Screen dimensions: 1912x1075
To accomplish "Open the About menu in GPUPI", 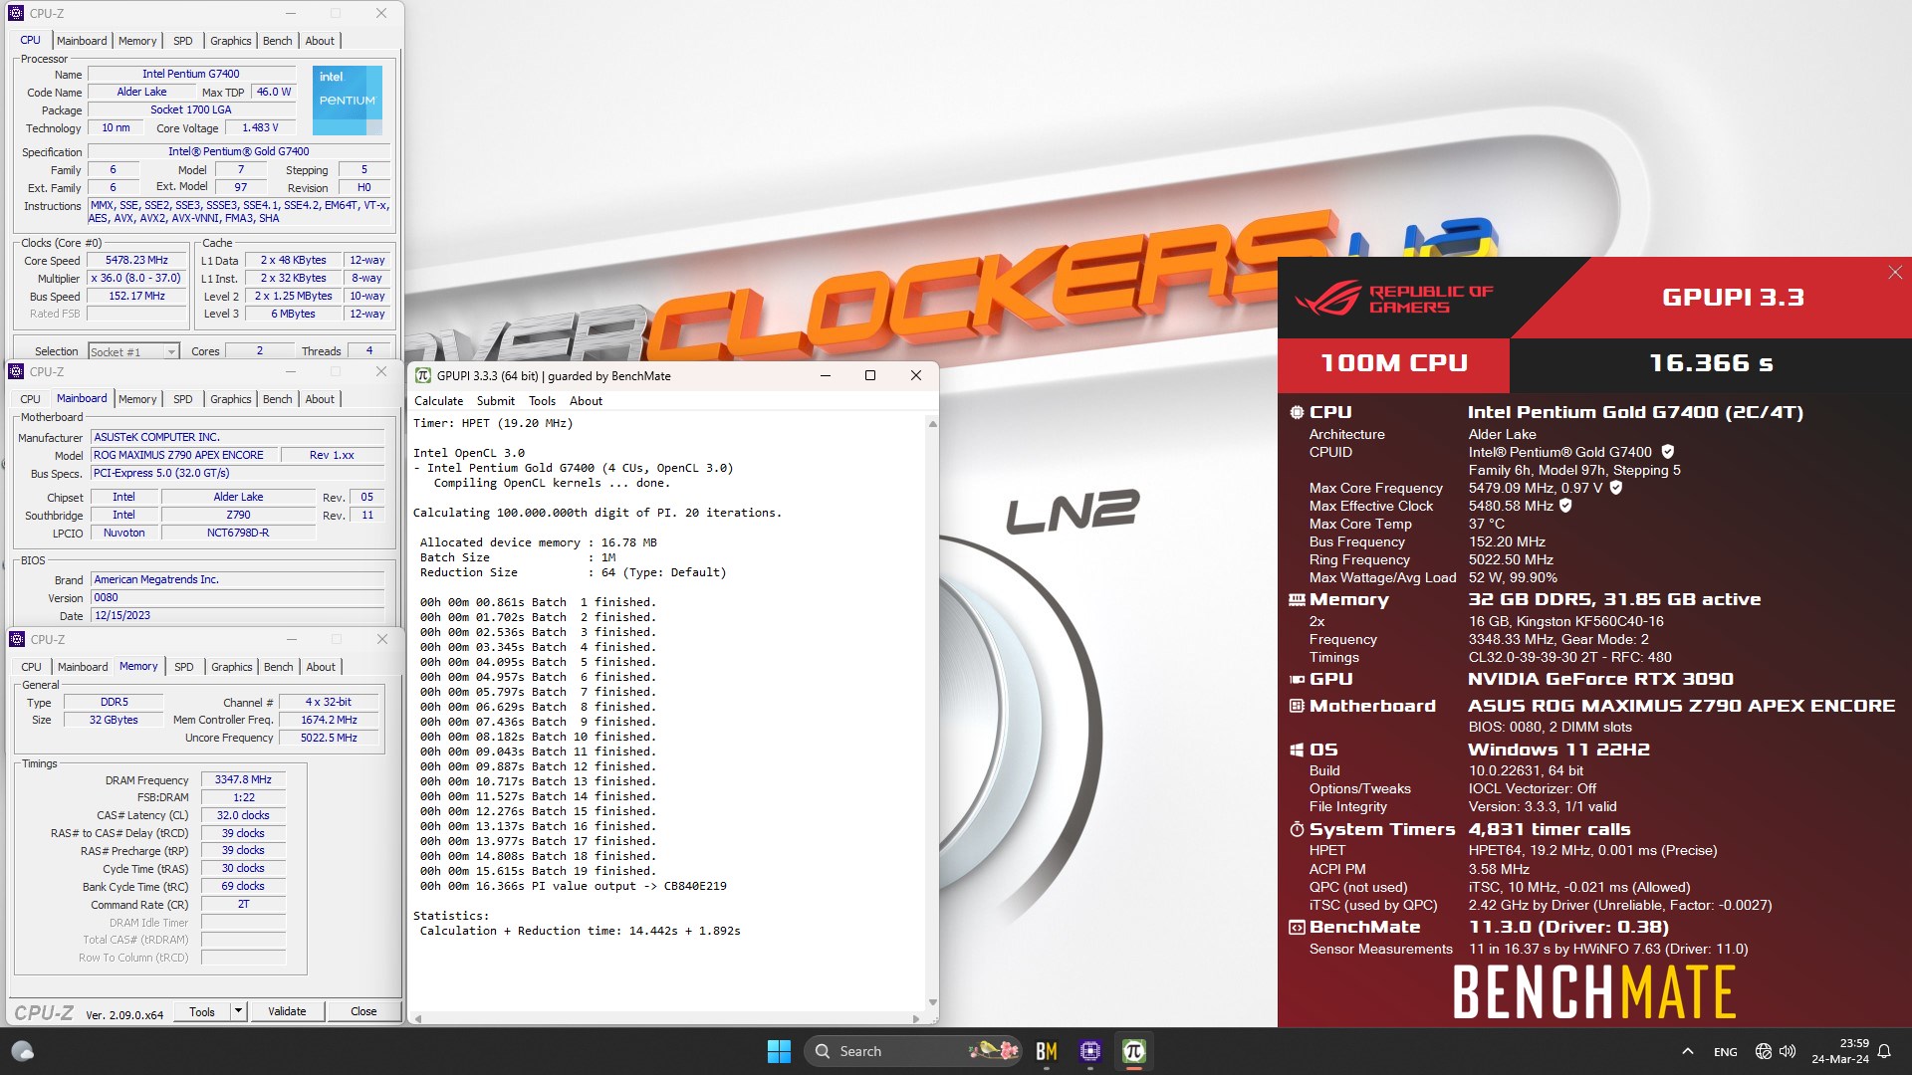I will click(x=587, y=401).
